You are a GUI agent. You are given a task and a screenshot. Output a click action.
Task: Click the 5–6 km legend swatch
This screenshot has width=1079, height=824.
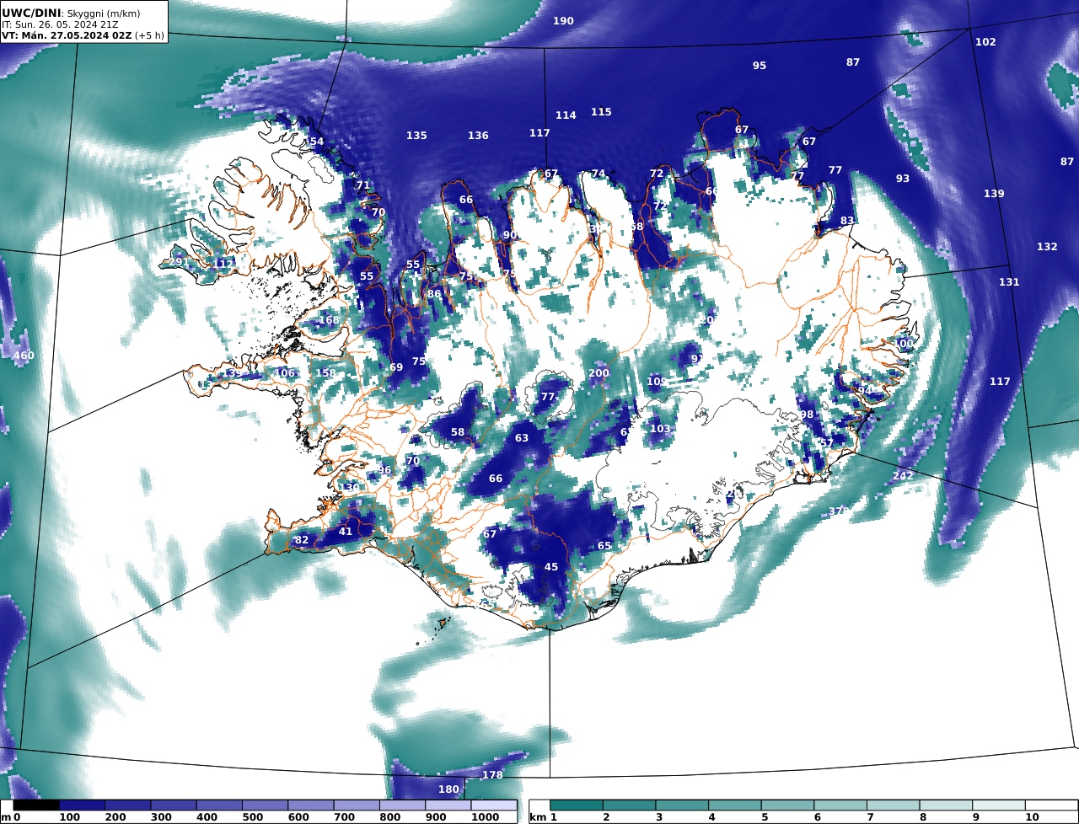click(x=787, y=805)
